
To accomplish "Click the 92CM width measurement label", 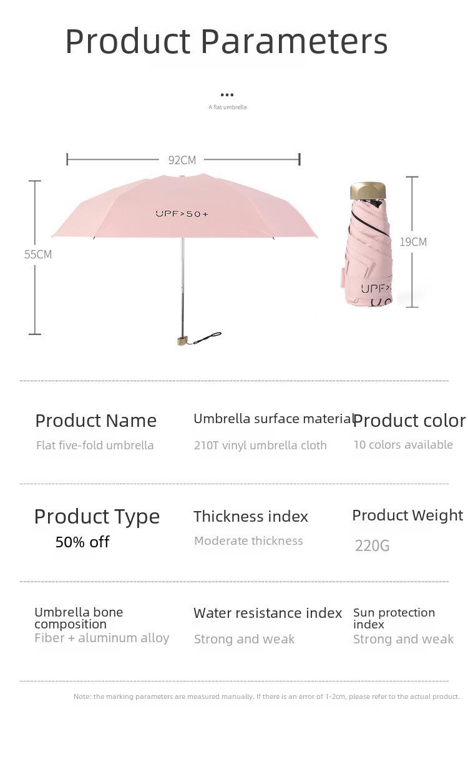I will pyautogui.click(x=182, y=160).
